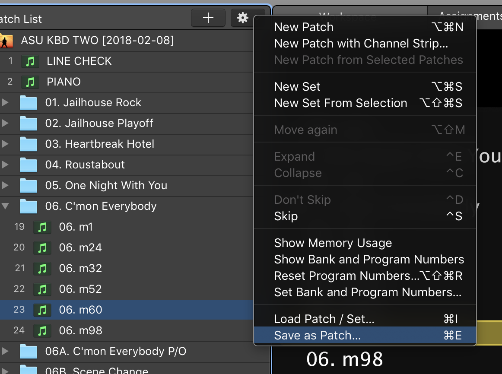Click the folder icon for 04. Roustabout

coord(29,165)
